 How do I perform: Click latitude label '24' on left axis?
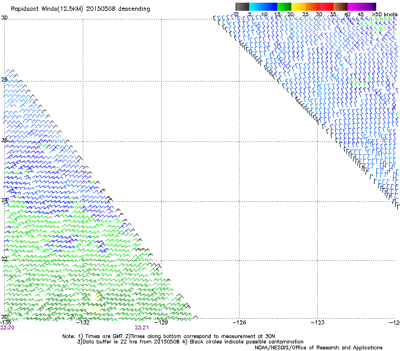coord(4,200)
